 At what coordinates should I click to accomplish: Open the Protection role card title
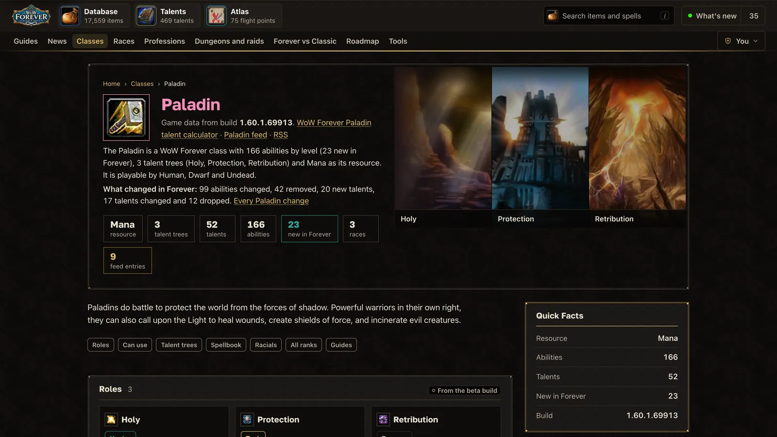[x=278, y=420]
